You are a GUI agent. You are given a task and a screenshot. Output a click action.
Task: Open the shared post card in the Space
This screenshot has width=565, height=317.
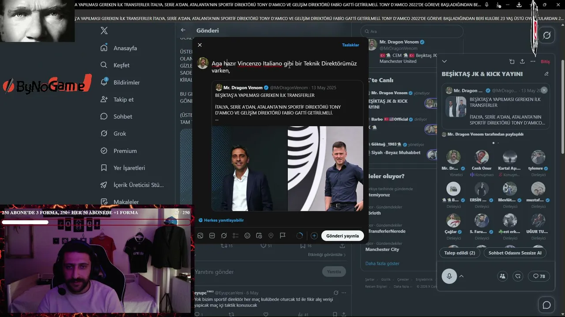[496, 107]
